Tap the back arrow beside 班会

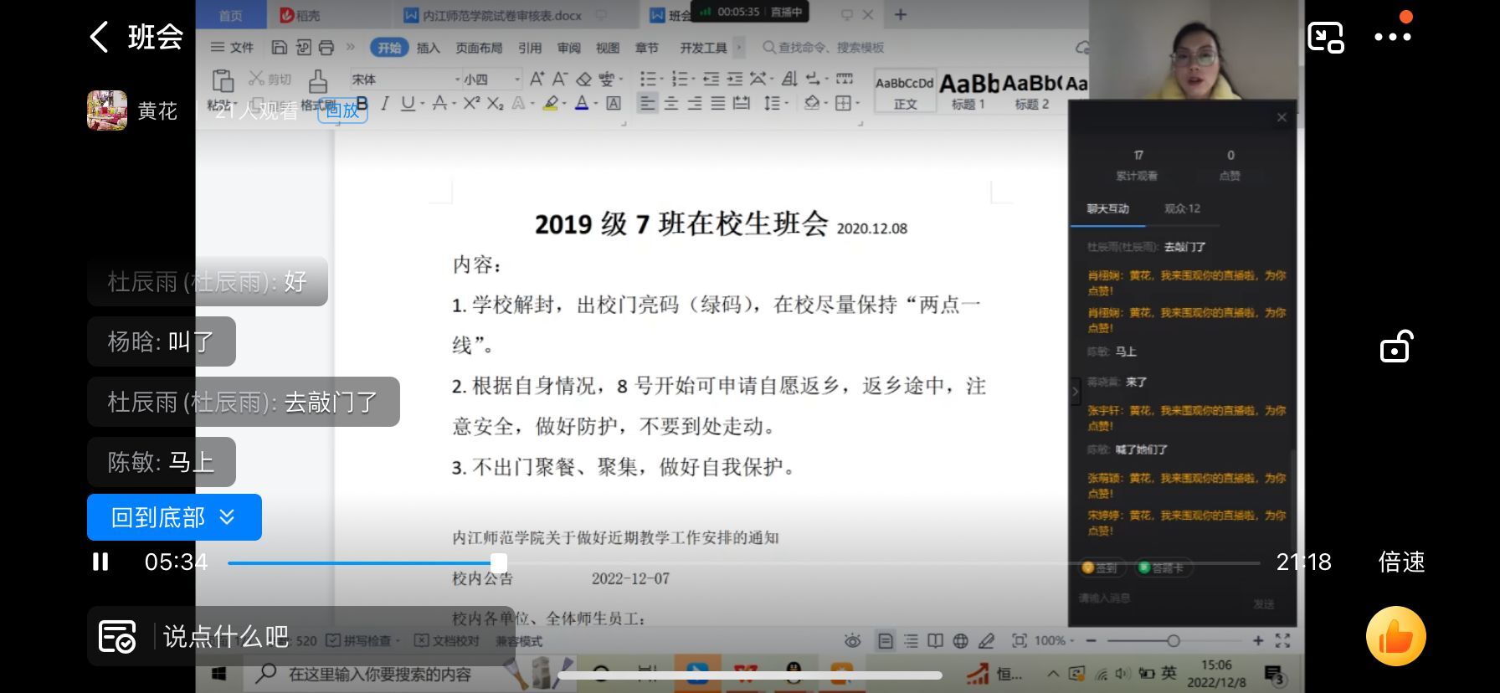coord(99,37)
